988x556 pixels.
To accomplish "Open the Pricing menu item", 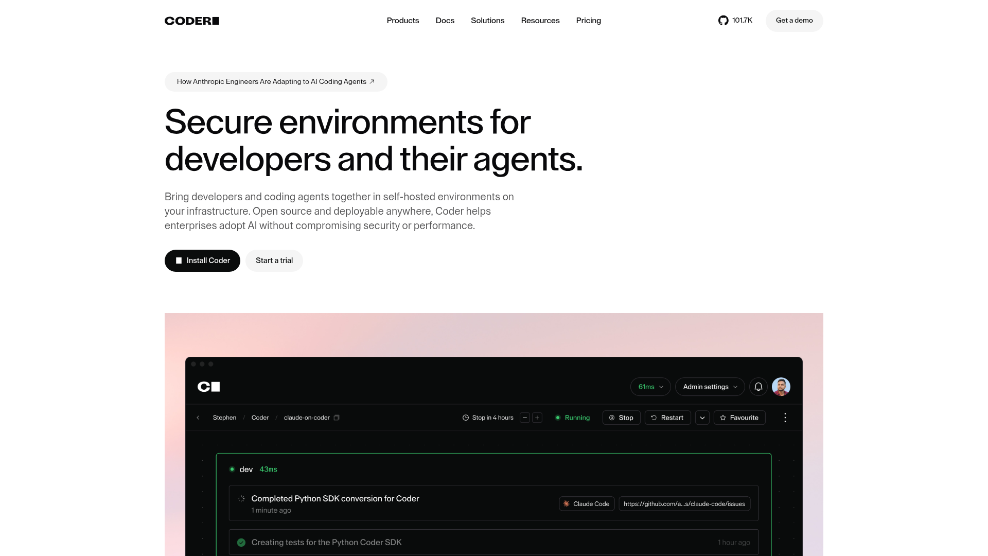I will pos(588,21).
